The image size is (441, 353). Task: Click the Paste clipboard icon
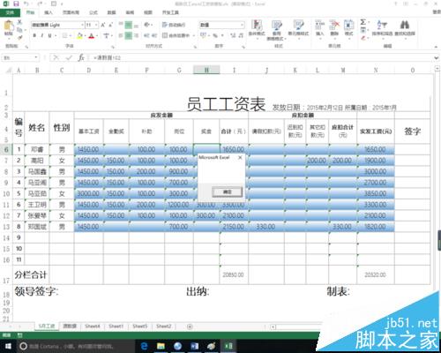click(9, 26)
